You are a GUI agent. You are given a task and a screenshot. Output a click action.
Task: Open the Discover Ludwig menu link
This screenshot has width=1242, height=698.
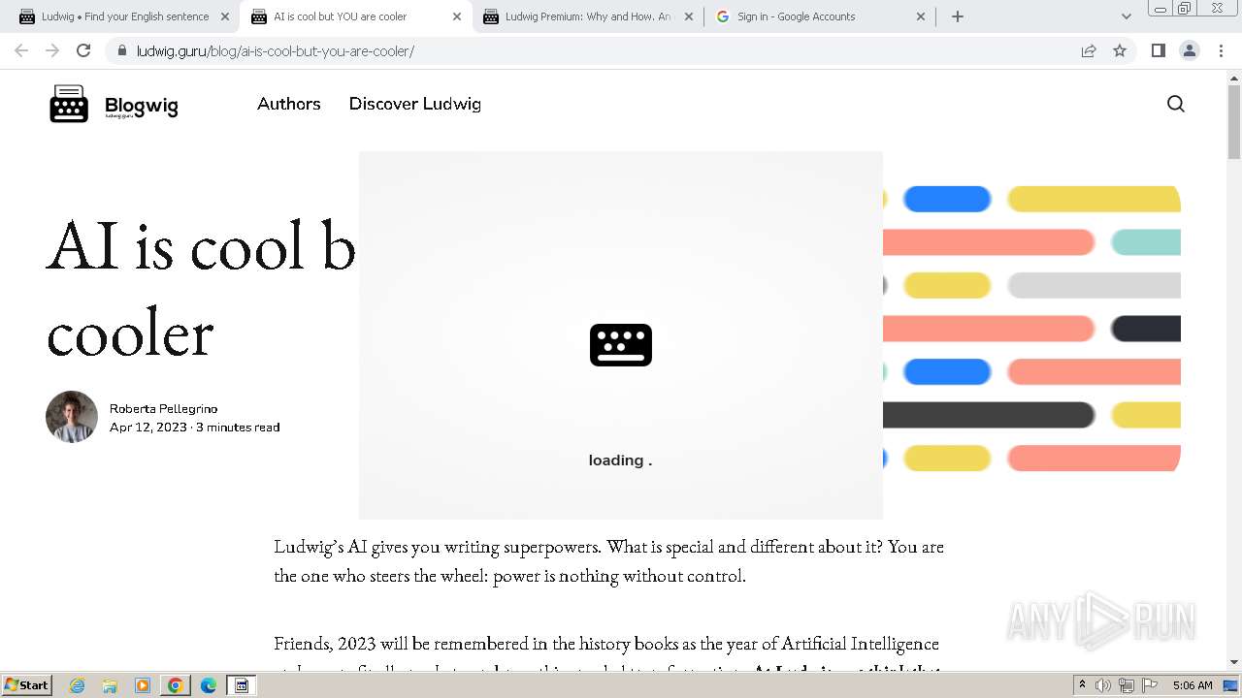pos(414,104)
